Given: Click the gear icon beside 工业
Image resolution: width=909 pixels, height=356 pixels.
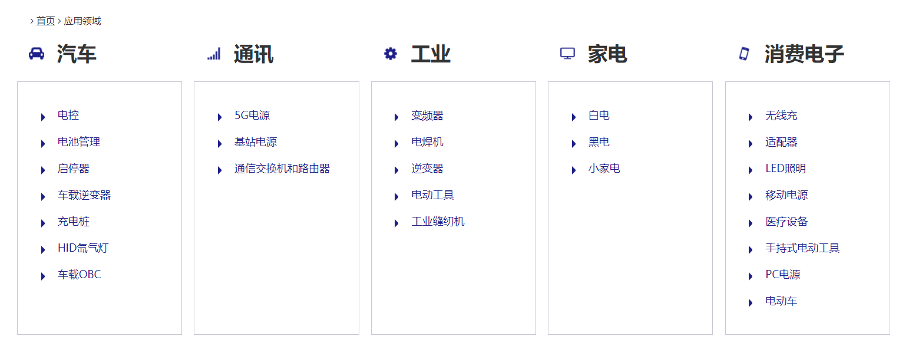Looking at the screenshot, I should [391, 54].
